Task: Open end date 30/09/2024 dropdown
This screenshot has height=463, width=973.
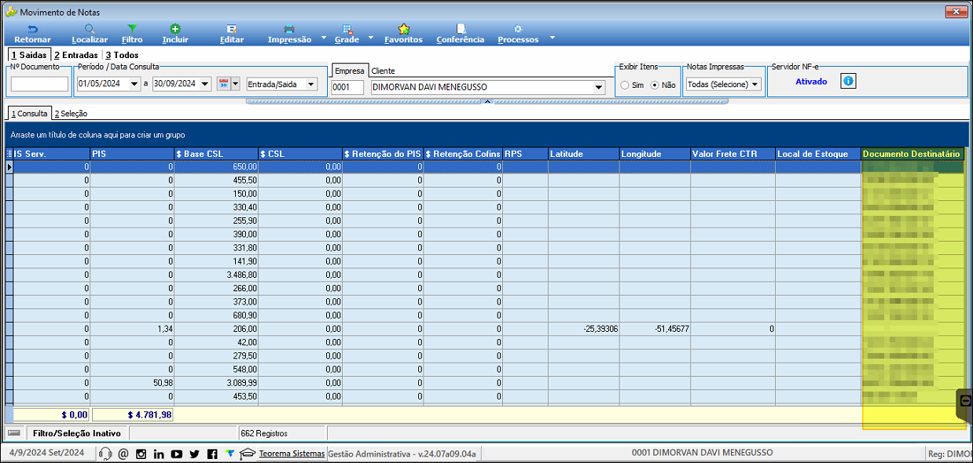Action: pyautogui.click(x=206, y=84)
